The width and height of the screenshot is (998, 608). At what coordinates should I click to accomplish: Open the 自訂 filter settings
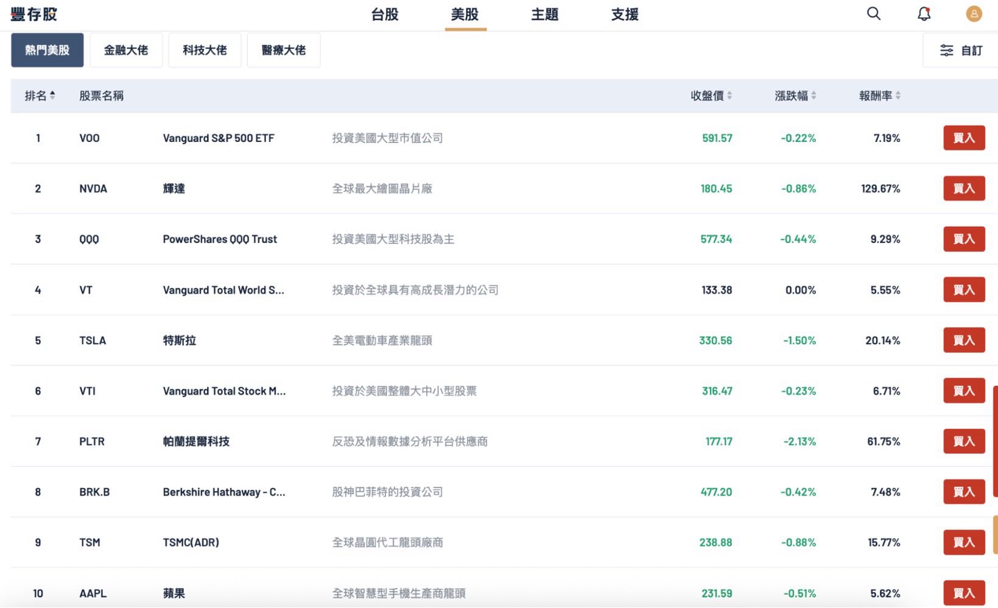[961, 51]
